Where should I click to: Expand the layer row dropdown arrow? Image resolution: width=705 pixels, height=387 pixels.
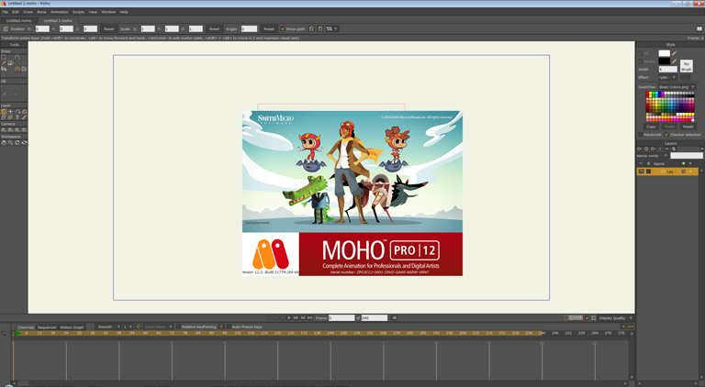pyautogui.click(x=690, y=171)
